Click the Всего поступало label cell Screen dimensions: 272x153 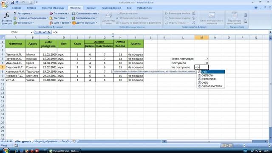click(183, 59)
